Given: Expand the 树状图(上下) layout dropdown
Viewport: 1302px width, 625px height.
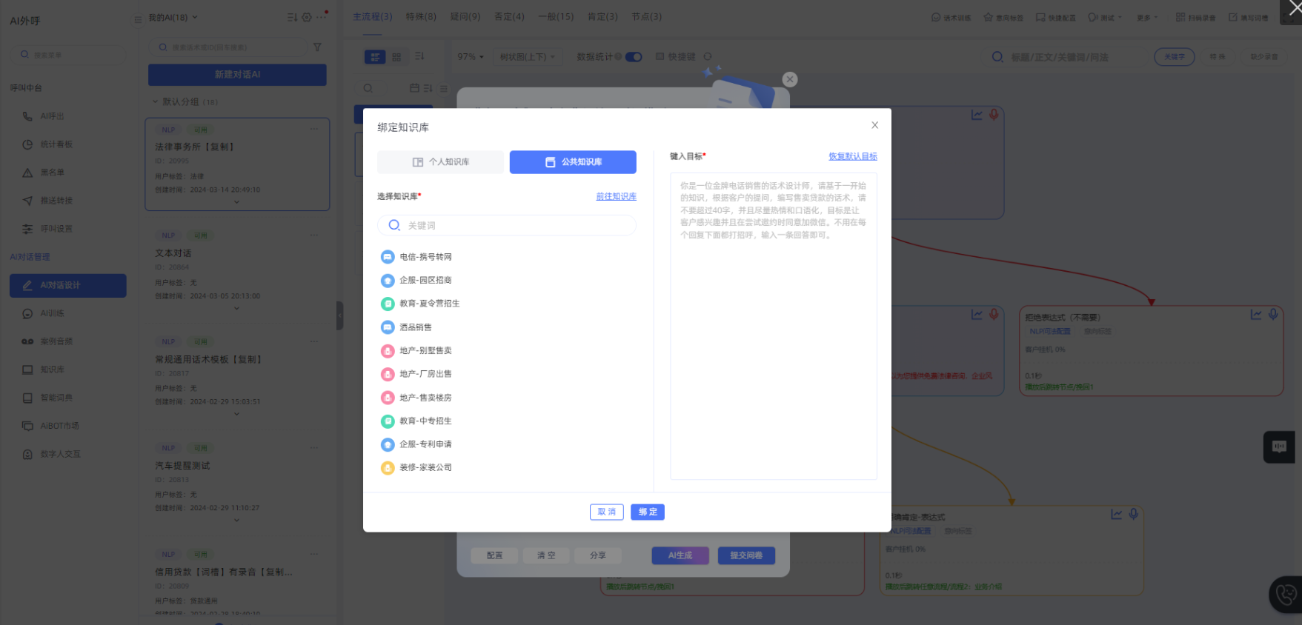Looking at the screenshot, I should 527,57.
